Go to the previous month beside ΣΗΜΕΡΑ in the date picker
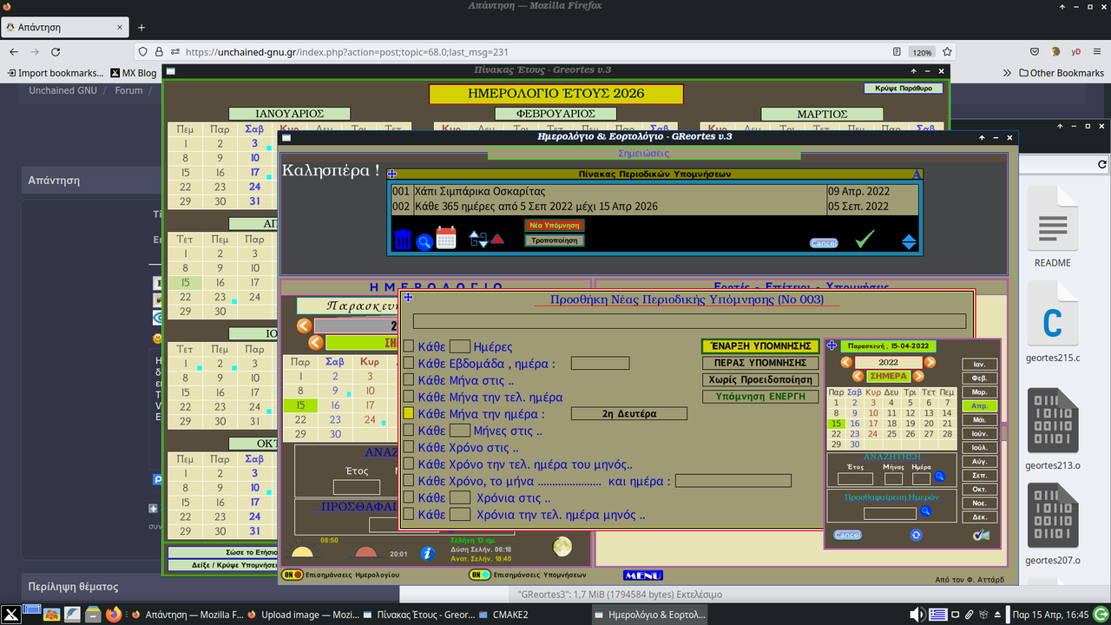Screen dimensions: 1111x625 coord(858,376)
